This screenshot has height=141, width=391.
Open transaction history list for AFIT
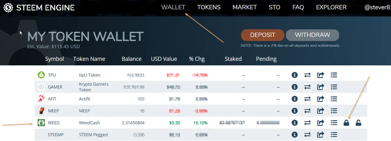(334, 99)
